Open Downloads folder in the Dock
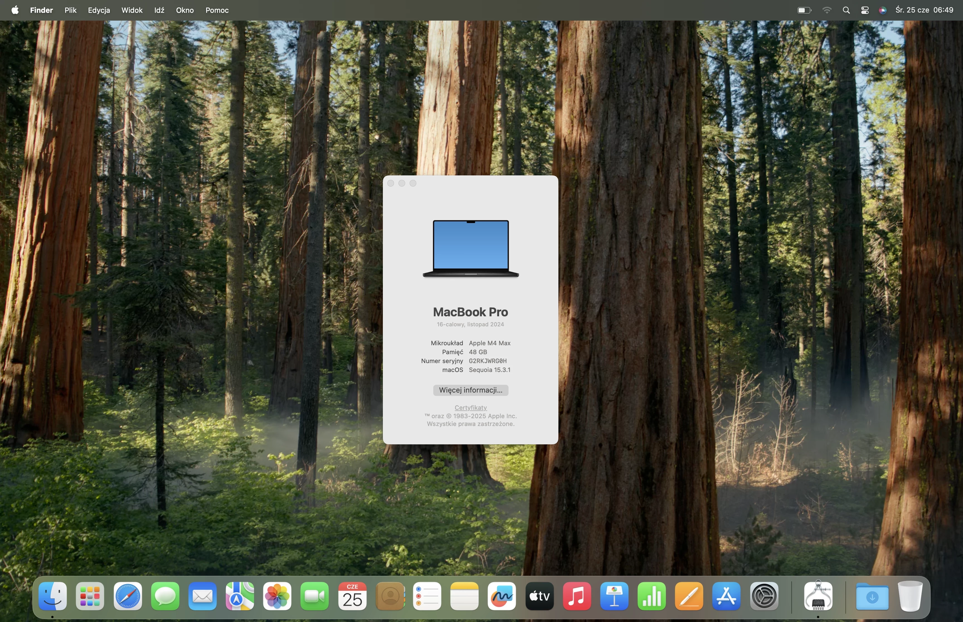 pyautogui.click(x=872, y=596)
